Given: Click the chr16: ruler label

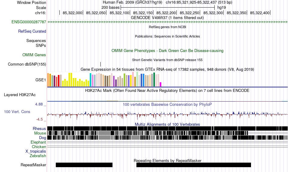Looking at the screenshot, I should tap(41, 13).
